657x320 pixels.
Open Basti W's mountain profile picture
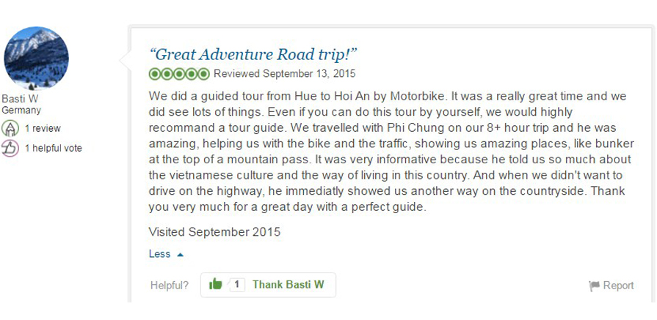pos(36,59)
